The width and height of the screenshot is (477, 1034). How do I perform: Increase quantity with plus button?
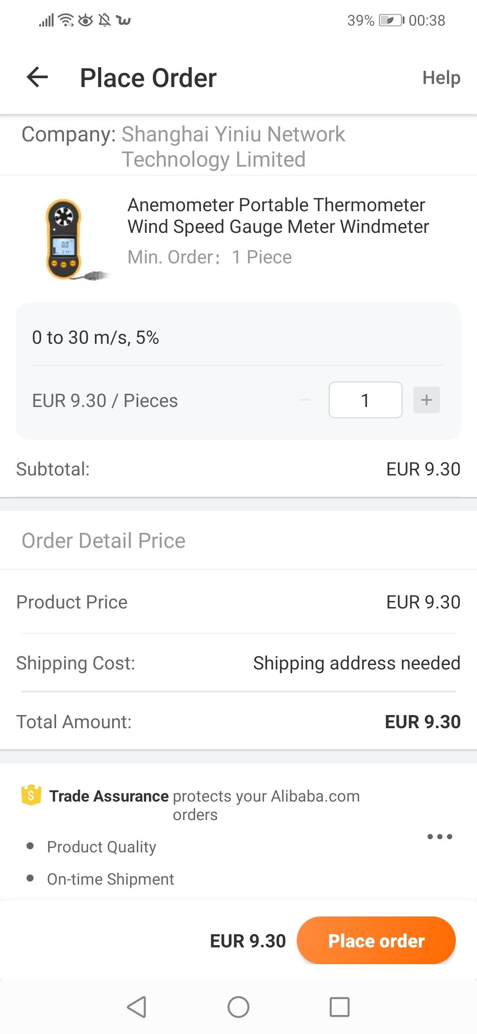pyautogui.click(x=426, y=400)
